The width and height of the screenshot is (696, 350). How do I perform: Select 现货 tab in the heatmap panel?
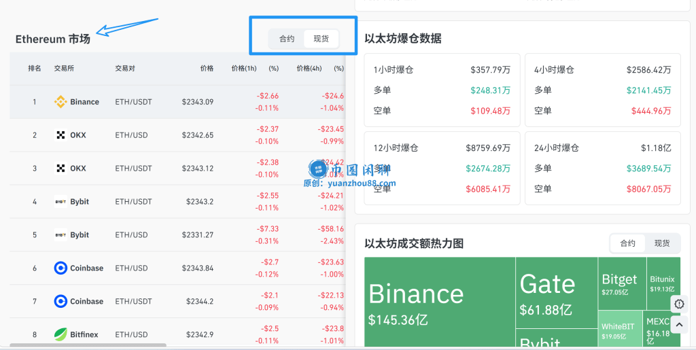(662, 243)
